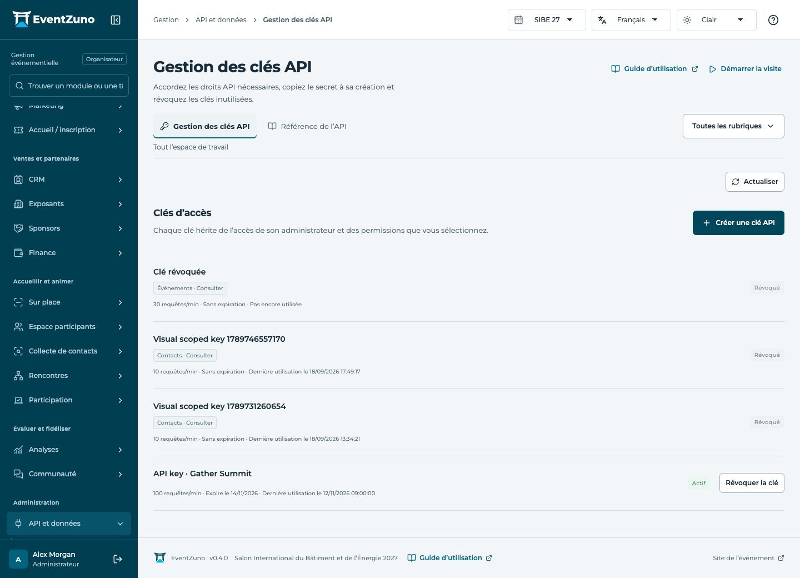
Task: Click the Actualiser button
Action: pyautogui.click(x=754, y=182)
